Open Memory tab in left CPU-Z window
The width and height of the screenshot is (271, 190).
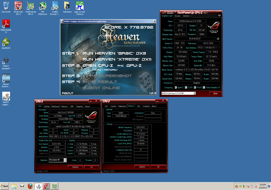pyautogui.click(x=64, y=106)
